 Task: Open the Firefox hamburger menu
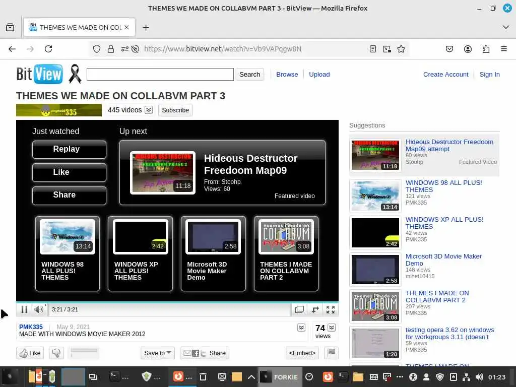[503, 49]
